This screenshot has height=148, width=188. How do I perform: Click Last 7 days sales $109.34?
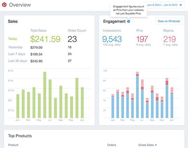(36, 54)
